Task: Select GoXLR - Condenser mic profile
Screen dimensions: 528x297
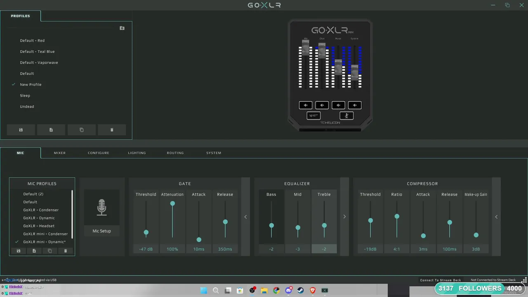Action: point(41,210)
